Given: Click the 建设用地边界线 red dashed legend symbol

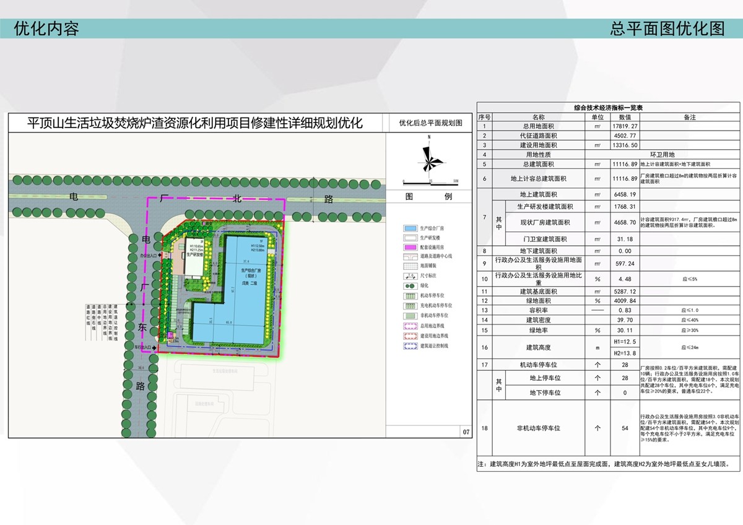Looking at the screenshot, I should 409,336.
